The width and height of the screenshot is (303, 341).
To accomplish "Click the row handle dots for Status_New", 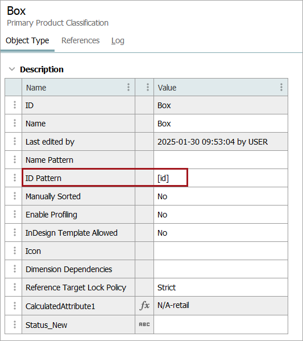I will tap(15, 324).
